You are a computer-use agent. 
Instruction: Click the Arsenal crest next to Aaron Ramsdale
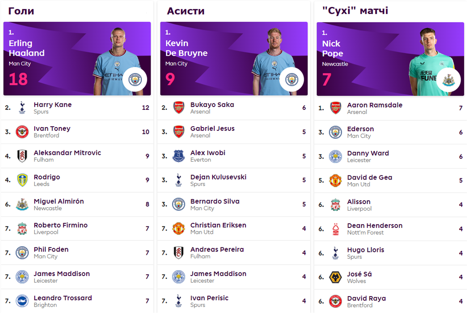pyautogui.click(x=336, y=108)
